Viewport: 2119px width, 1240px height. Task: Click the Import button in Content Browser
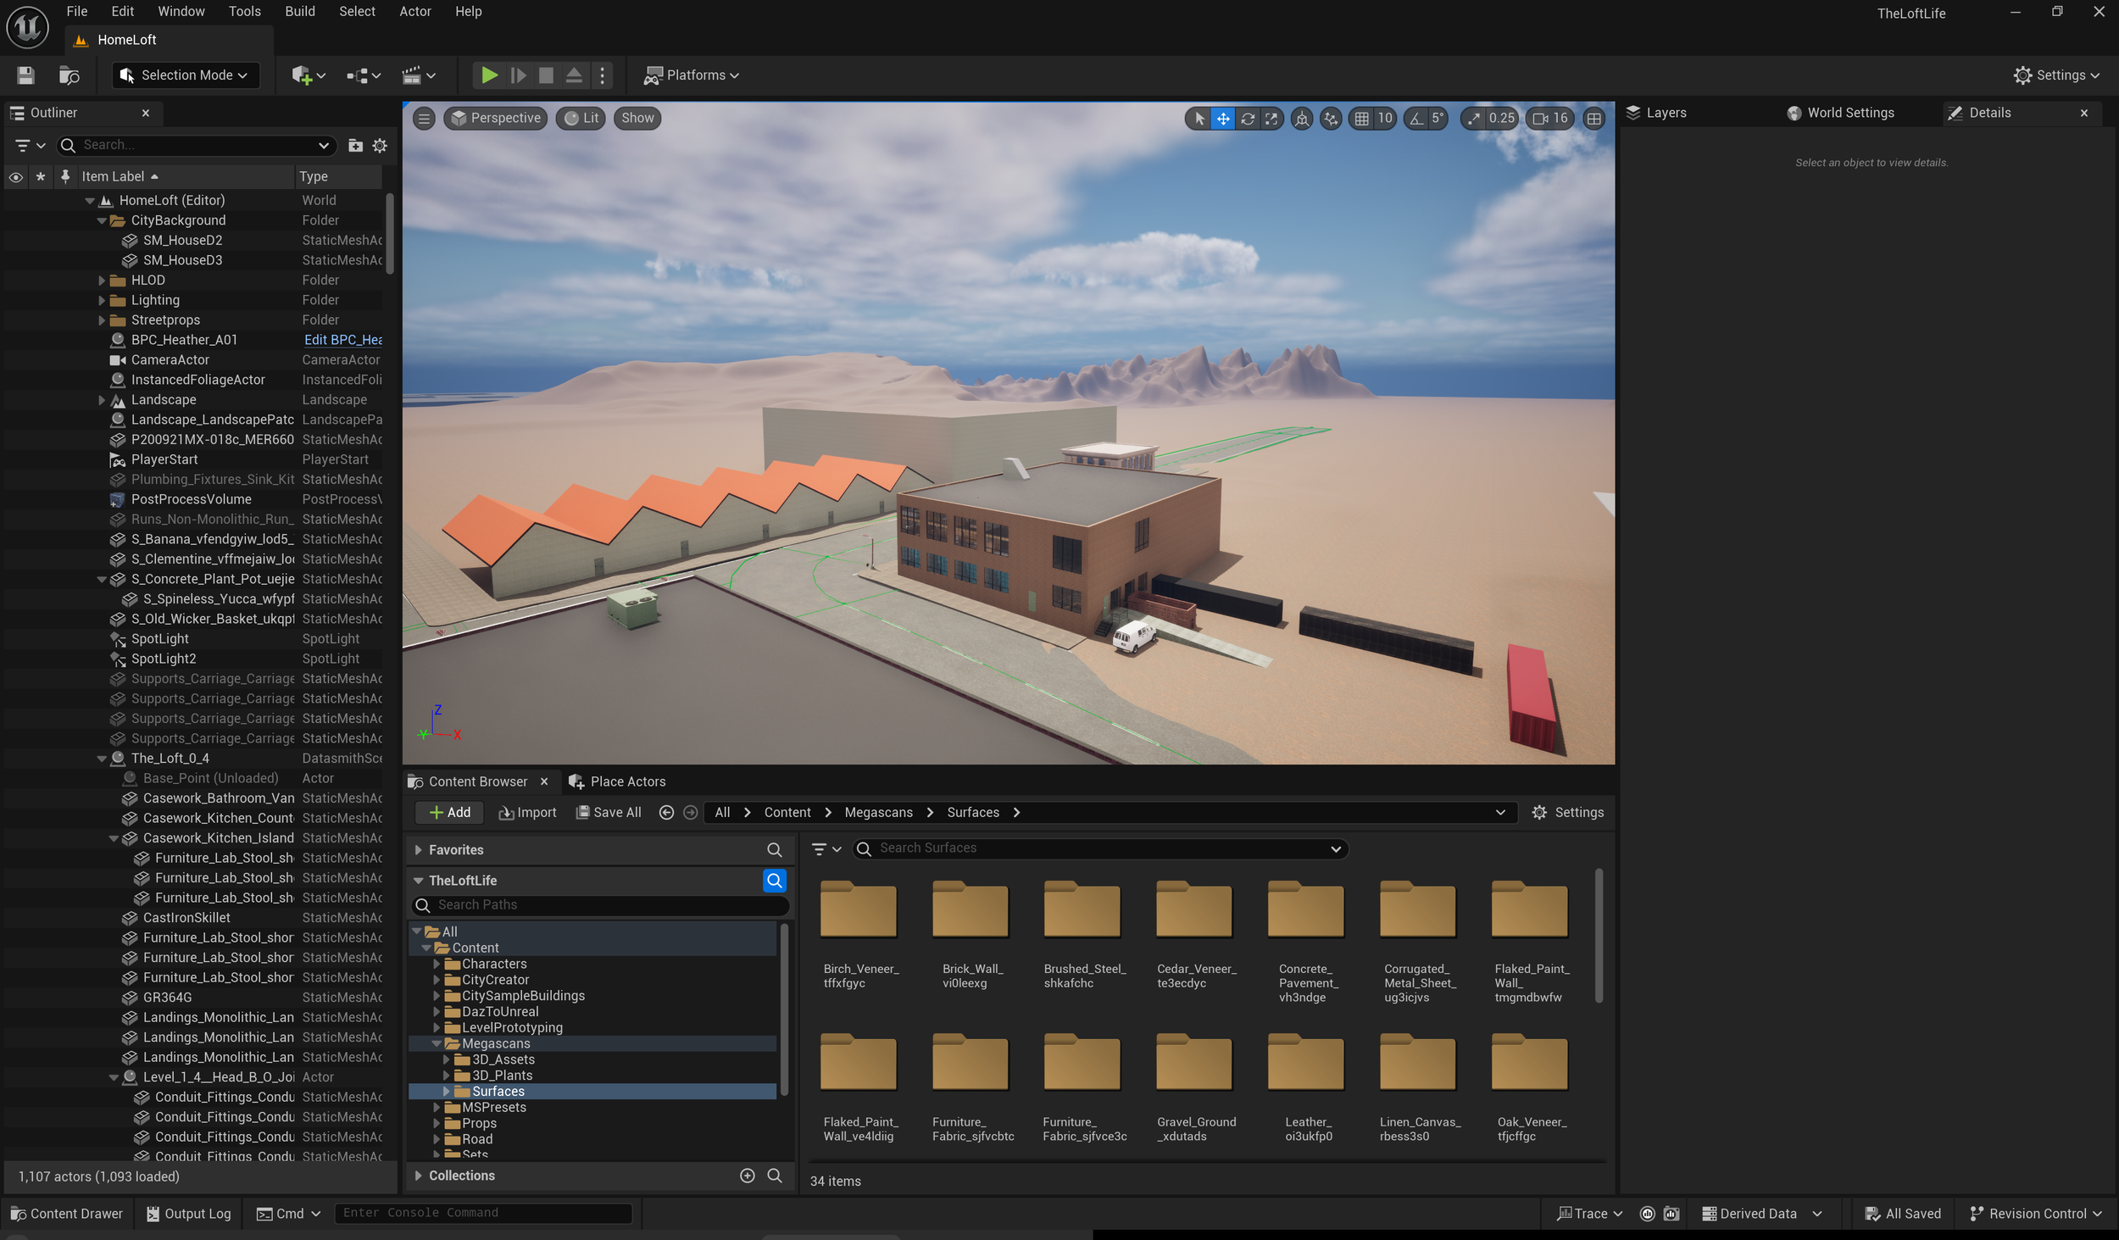pyautogui.click(x=527, y=812)
